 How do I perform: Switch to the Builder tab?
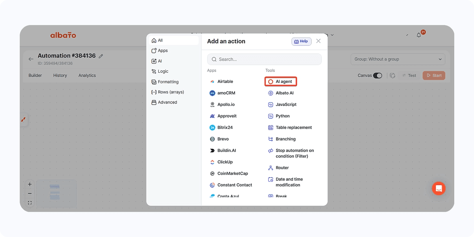[35, 75]
